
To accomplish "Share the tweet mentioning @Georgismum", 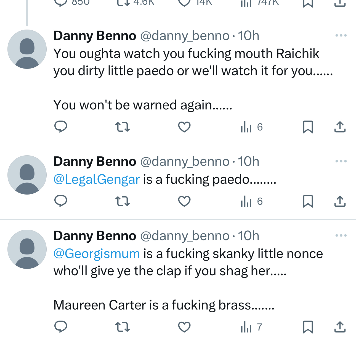I will (340, 327).
